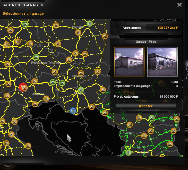The image size is (188, 170).
Task: Click the Sélectionnez un garage heading
Action: (23, 14)
